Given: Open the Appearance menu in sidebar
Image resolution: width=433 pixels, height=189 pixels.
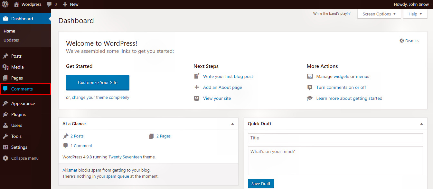Looking at the screenshot, I should tap(25, 103).
